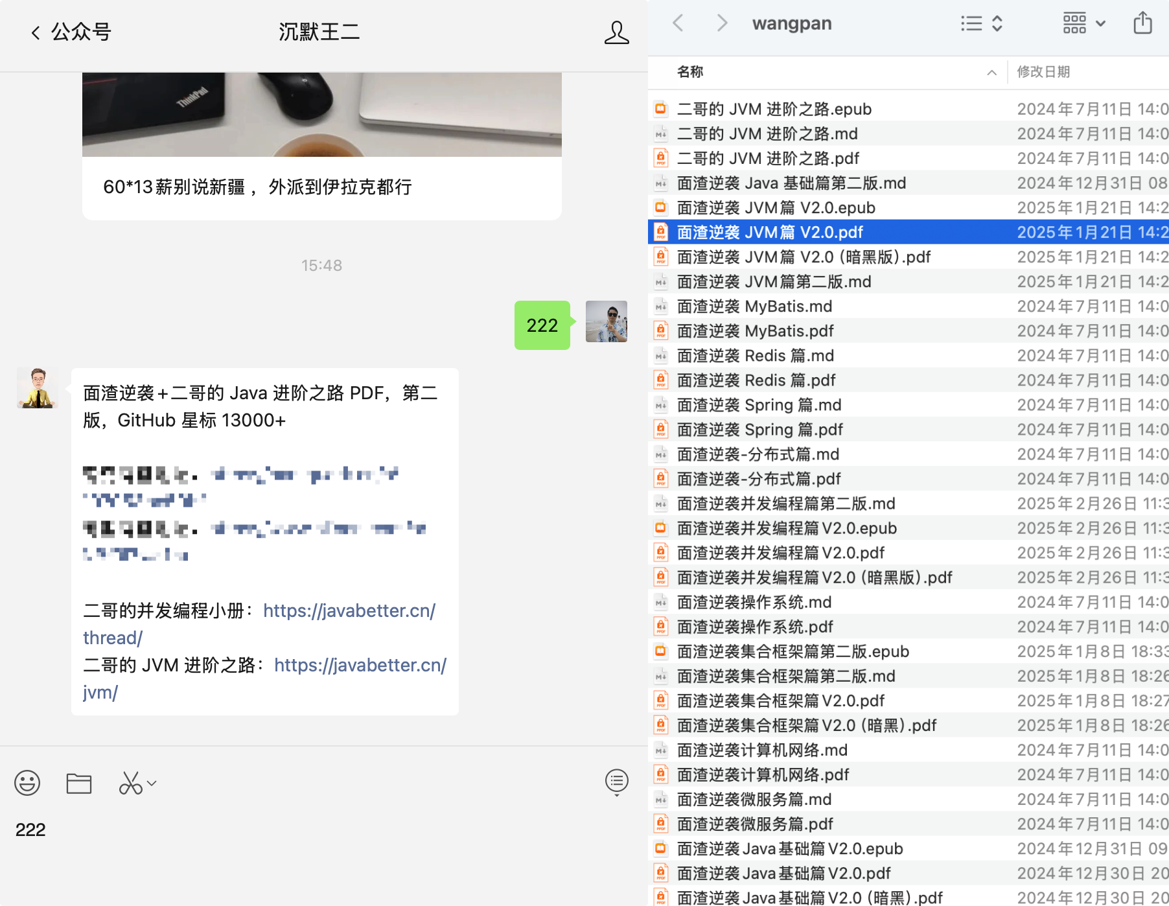Select the grid view icon in Finder

(1074, 23)
